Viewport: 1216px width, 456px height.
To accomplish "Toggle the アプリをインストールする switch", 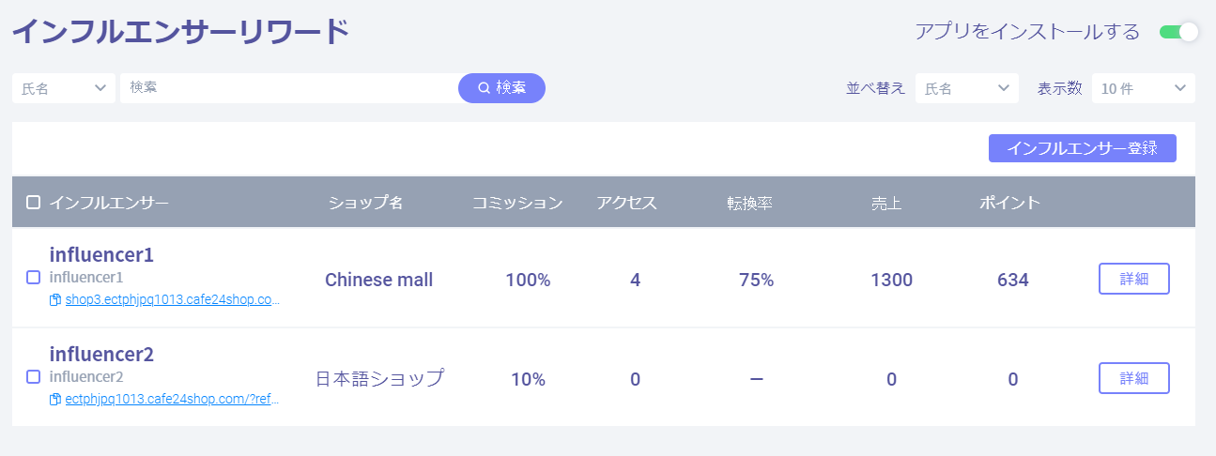I will 1178,32.
